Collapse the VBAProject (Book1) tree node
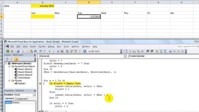199x112 pixels. (x=6, y=63)
